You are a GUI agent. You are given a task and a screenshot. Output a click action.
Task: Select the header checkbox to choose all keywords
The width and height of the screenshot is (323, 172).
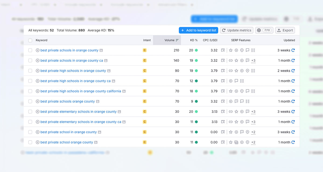(30, 40)
